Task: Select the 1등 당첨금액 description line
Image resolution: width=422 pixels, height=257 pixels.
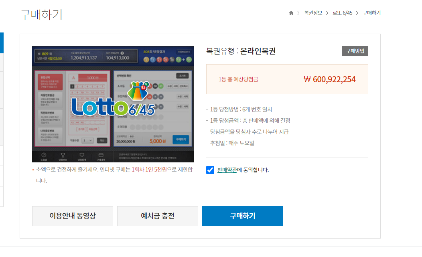Action: point(250,121)
